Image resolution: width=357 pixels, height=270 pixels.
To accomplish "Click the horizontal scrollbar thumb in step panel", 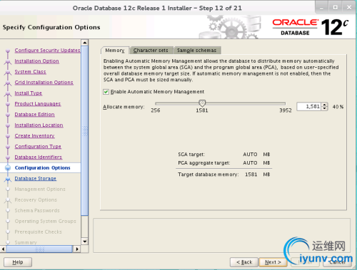I will coord(39,249).
